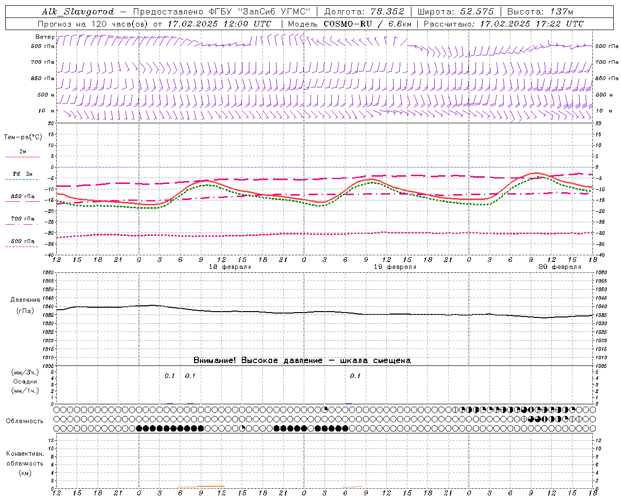Click the high pressure warning Внимание! text

(302, 361)
